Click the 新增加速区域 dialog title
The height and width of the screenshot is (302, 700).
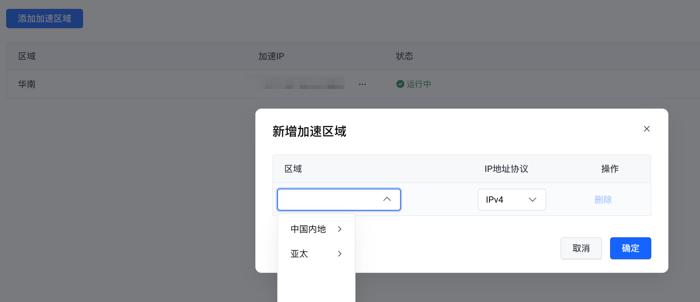tap(309, 131)
